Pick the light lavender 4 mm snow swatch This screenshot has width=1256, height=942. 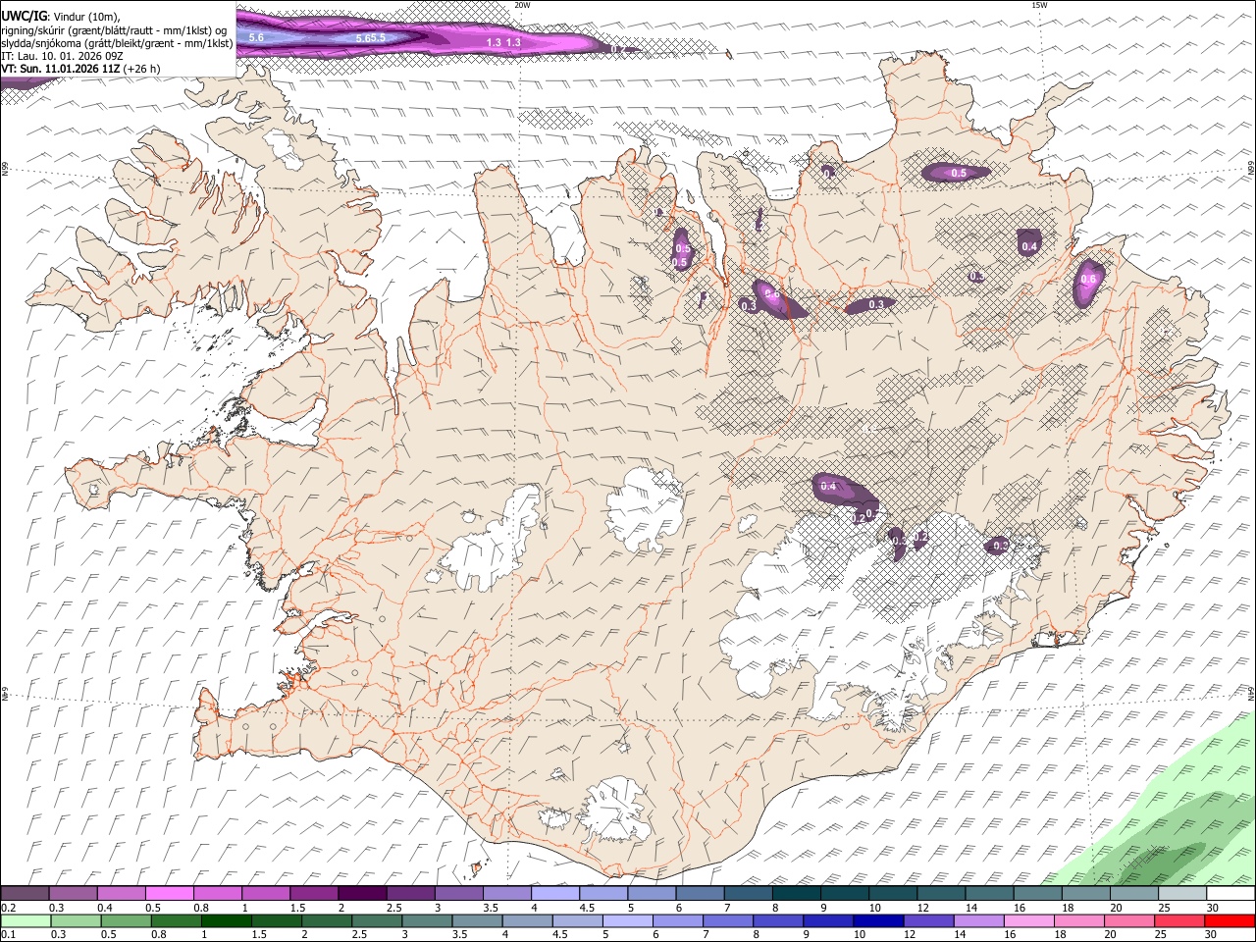554,894
